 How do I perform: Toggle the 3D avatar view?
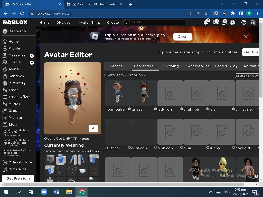pos(93,128)
